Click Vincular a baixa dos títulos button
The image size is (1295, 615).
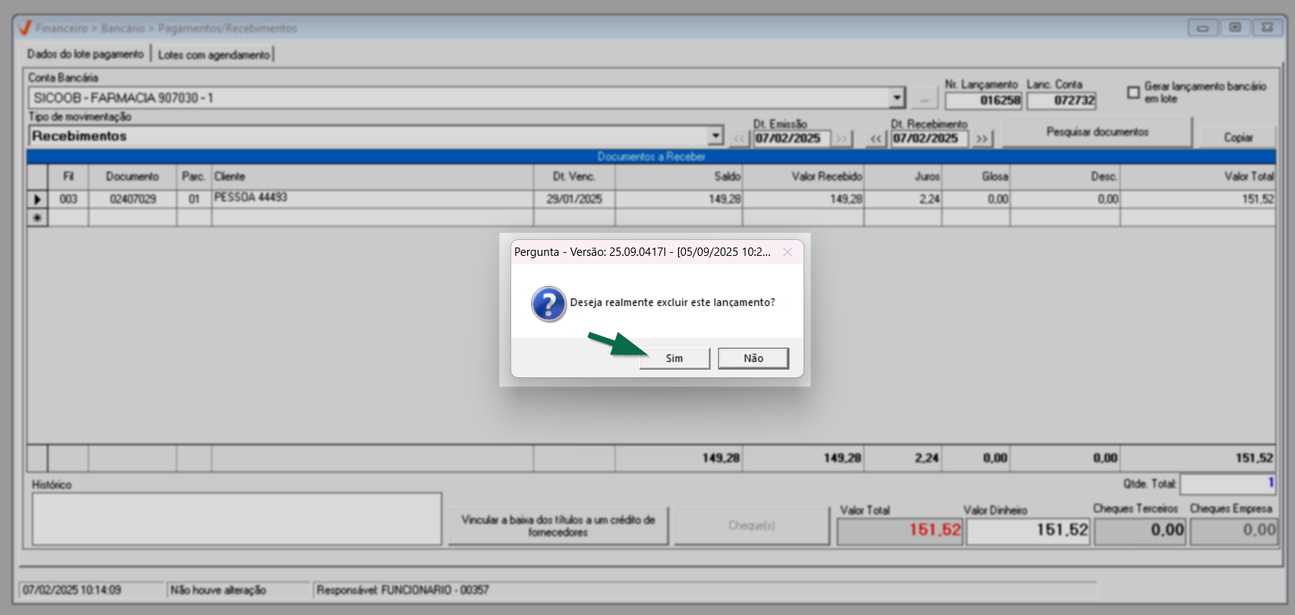click(558, 525)
